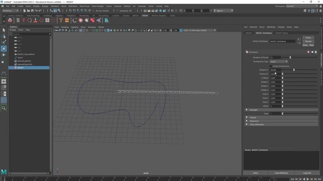Toggle the highlighted component selection mode icon
323x181 pixels.
point(55,11)
